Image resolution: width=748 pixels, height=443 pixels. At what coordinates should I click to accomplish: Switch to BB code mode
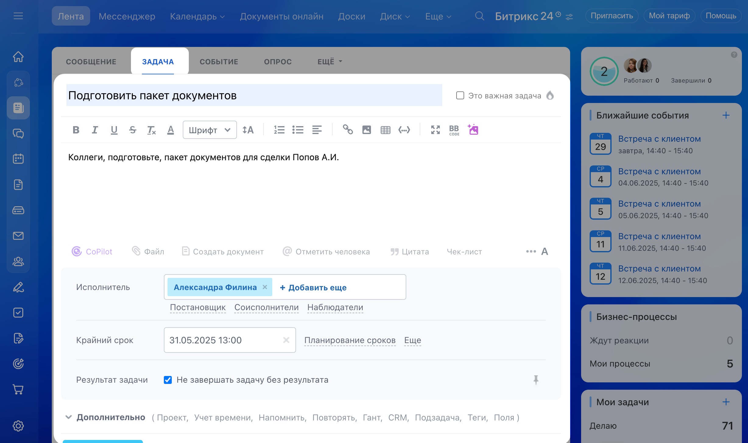[x=454, y=130]
